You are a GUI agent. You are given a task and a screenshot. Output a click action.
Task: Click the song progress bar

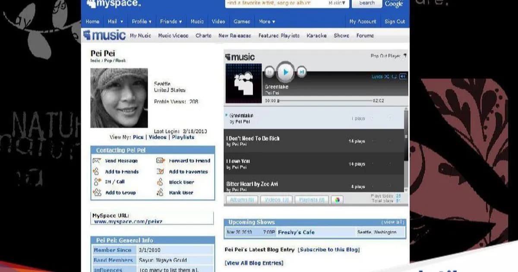(x=325, y=101)
